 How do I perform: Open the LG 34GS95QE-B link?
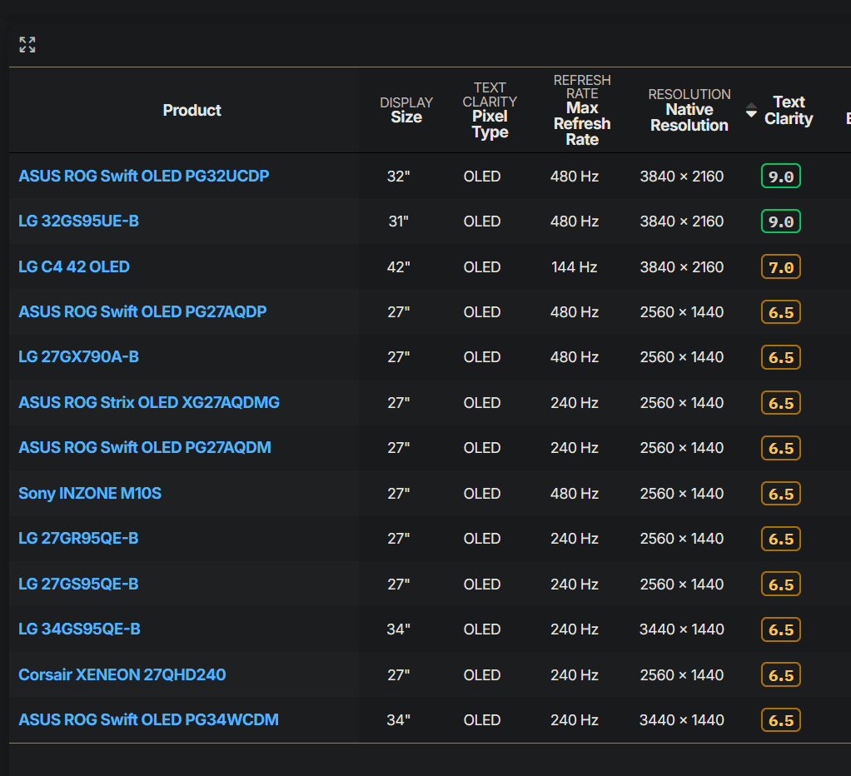point(79,629)
